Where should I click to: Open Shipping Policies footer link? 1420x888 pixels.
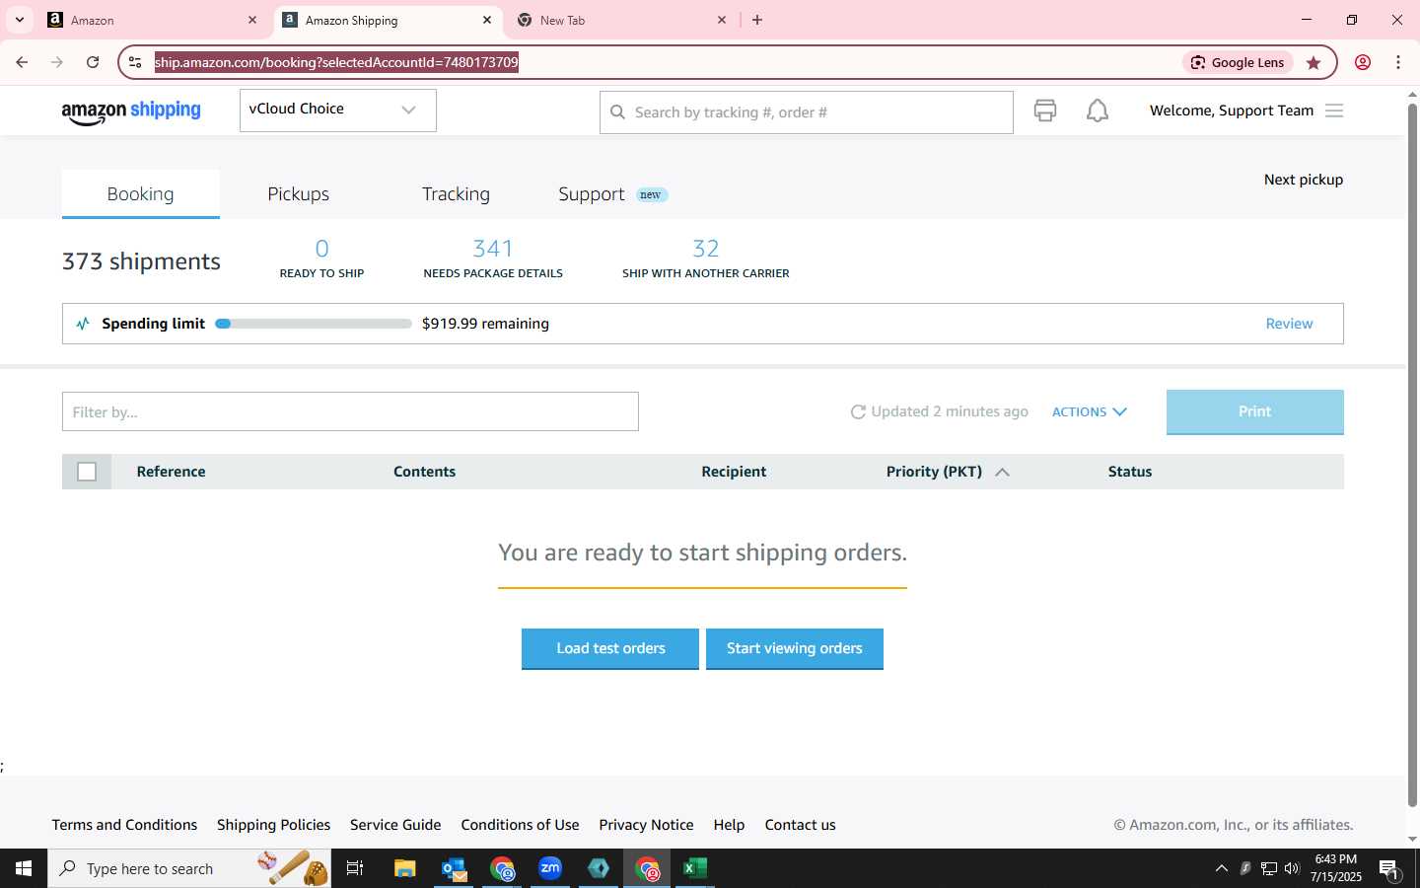(x=273, y=825)
